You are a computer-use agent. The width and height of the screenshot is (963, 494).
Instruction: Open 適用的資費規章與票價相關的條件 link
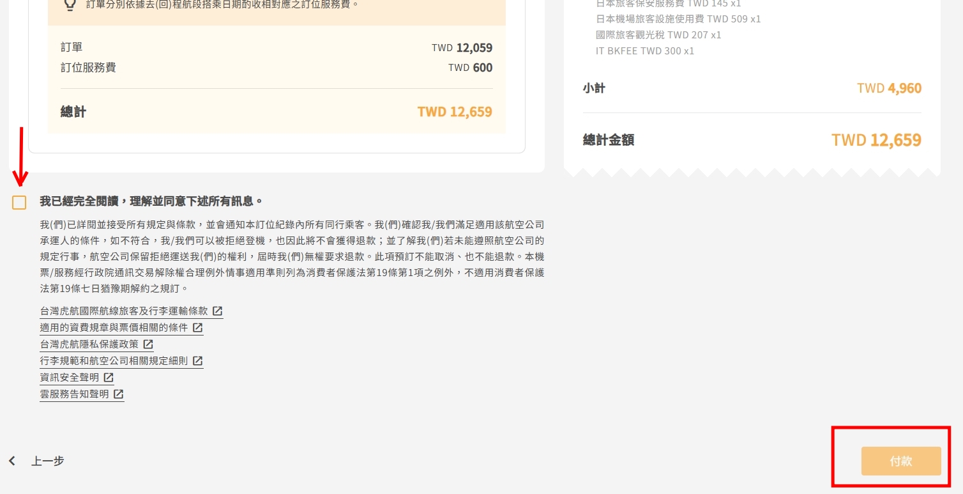(114, 328)
